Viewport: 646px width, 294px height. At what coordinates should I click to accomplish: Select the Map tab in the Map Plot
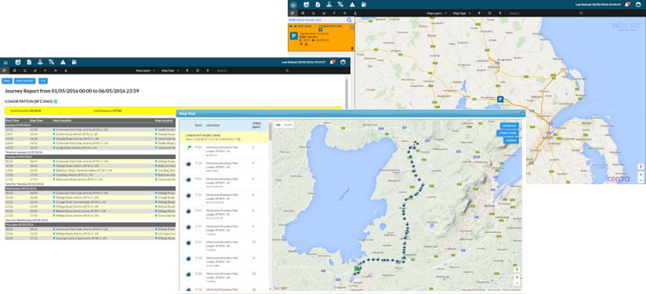[278, 125]
